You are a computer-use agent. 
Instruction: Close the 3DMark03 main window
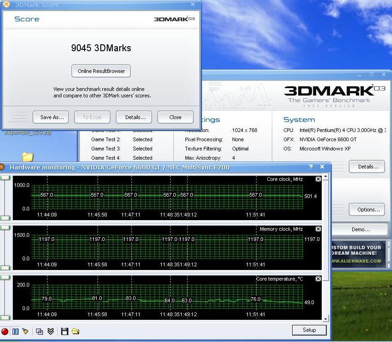(x=384, y=74)
